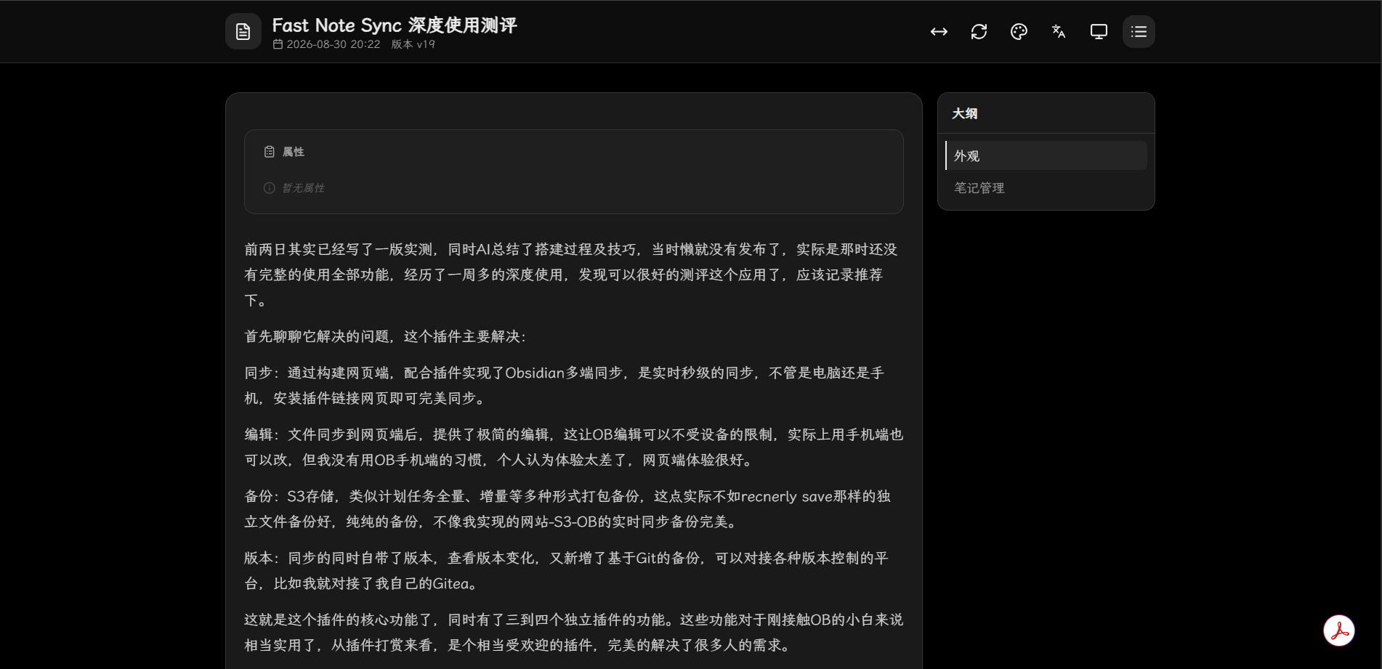This screenshot has width=1382, height=669.
Task: Open the color theme palette icon
Action: tap(1019, 31)
